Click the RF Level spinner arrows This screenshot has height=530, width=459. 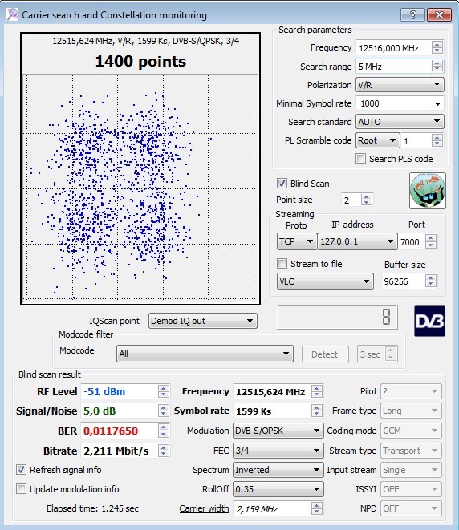tap(164, 391)
